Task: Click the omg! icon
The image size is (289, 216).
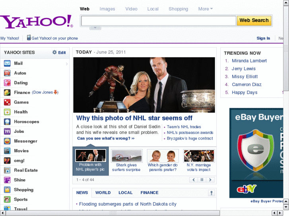Action: pos(7,161)
